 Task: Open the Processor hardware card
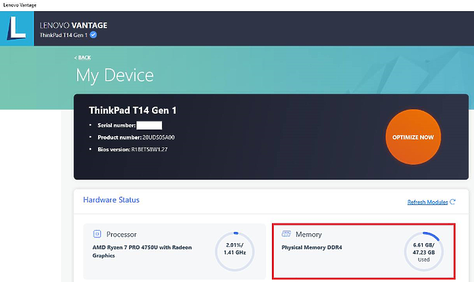pyautogui.click(x=174, y=251)
